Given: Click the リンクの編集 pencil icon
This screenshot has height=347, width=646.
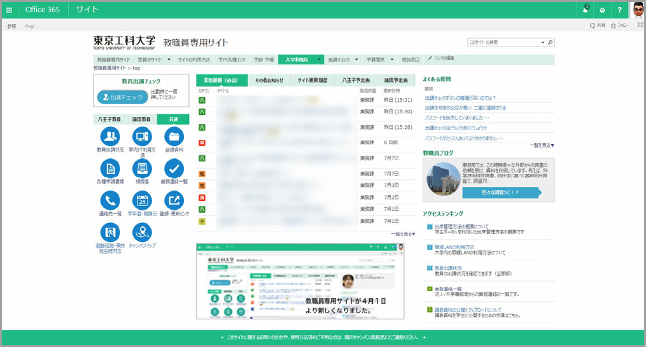Looking at the screenshot, I should tap(430, 58).
